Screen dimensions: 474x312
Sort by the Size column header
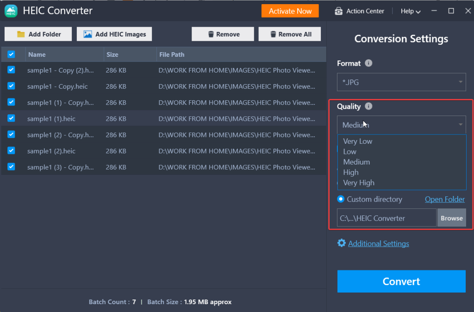[130, 55]
